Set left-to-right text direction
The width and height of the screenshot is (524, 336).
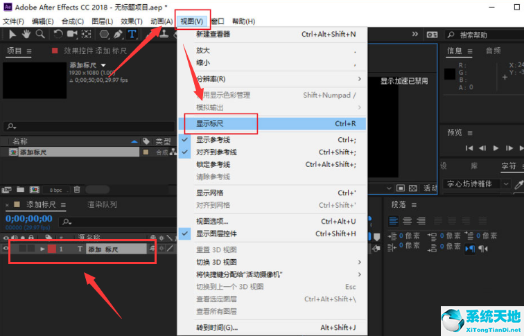tap(470, 249)
